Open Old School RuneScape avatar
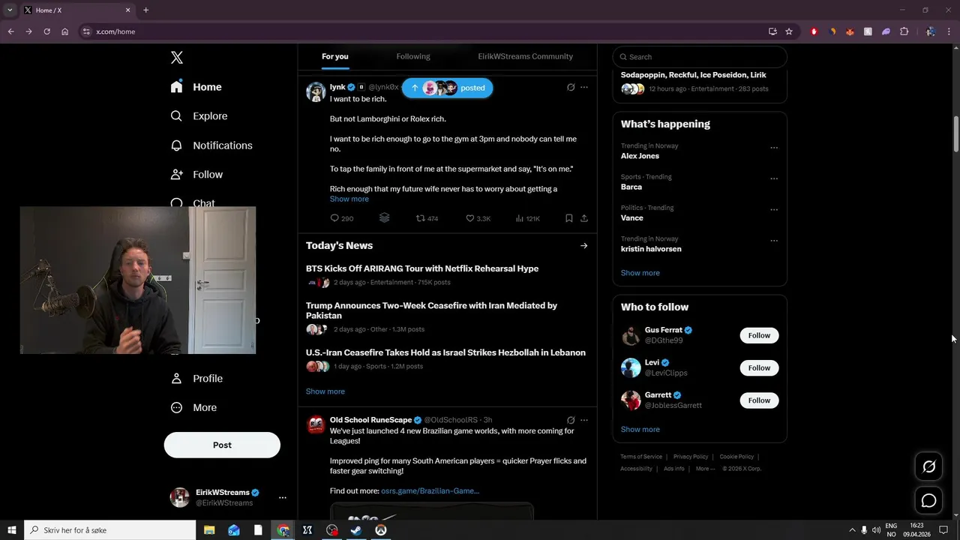The image size is (960, 540). click(316, 424)
